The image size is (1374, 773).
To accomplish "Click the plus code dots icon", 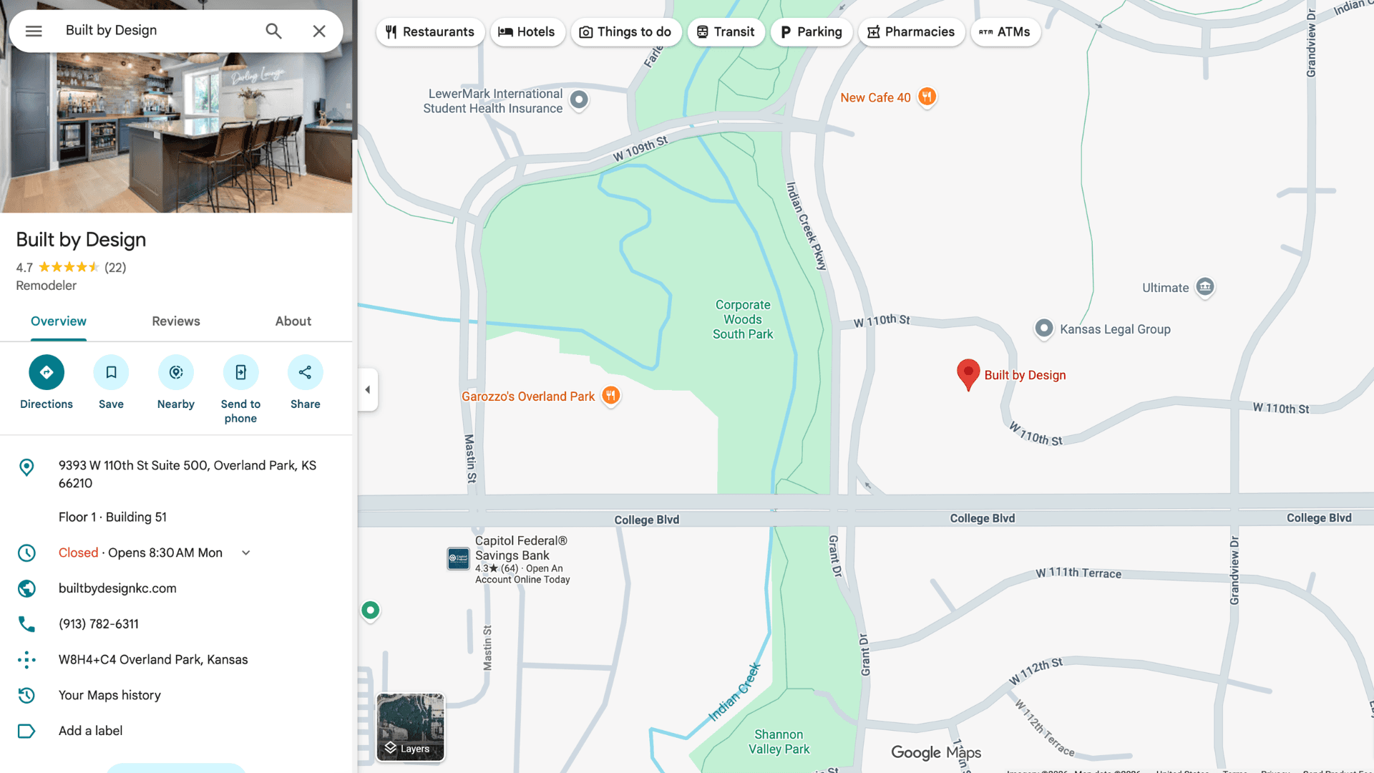I will [26, 660].
